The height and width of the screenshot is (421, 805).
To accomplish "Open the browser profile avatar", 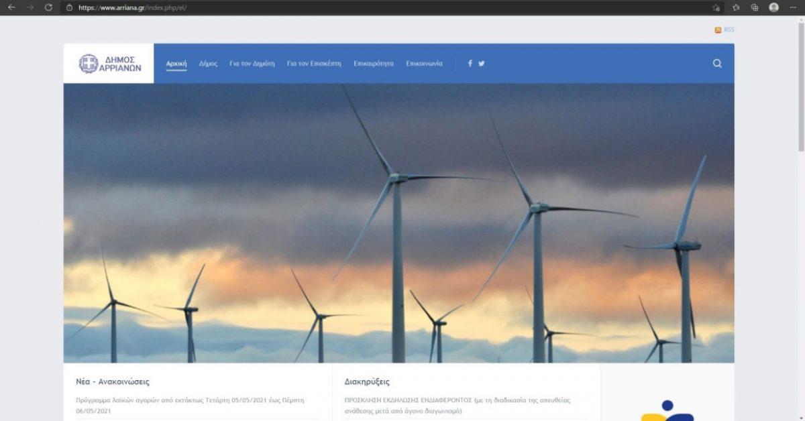I will pyautogui.click(x=773, y=7).
